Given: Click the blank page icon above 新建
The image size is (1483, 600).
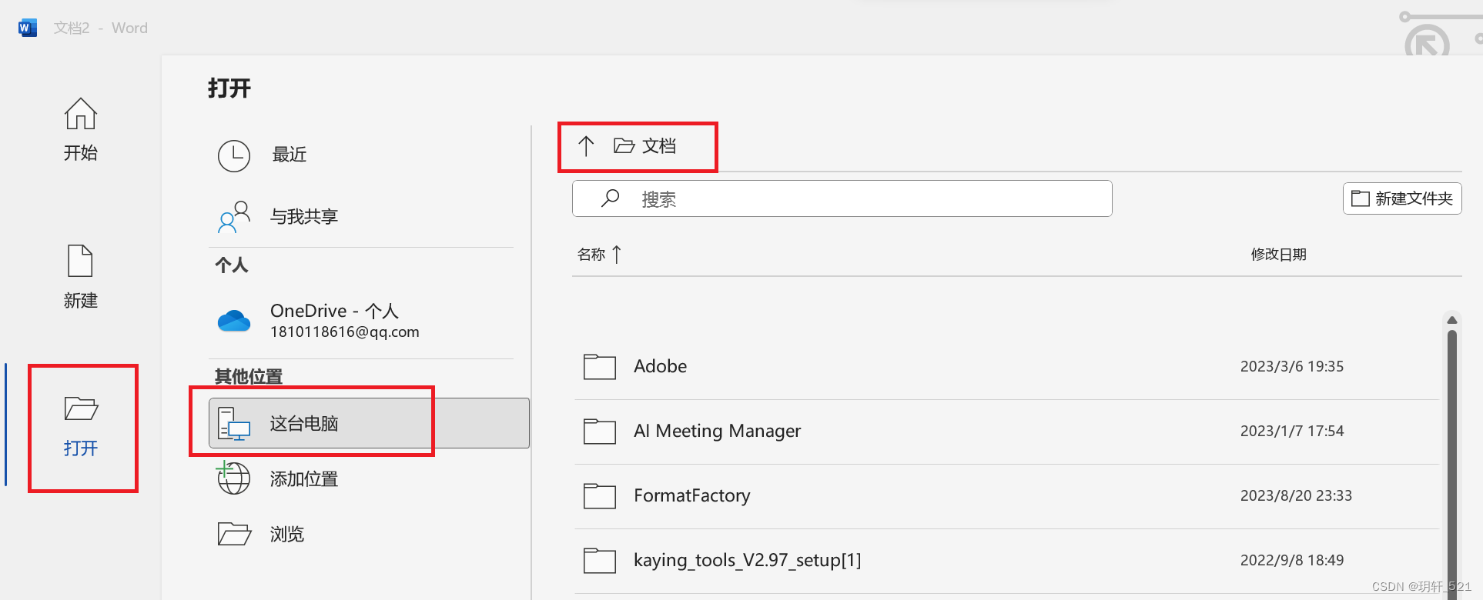Looking at the screenshot, I should (x=81, y=261).
